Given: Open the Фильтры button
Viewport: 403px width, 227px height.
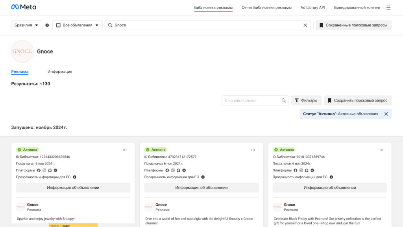Looking at the screenshot, I should click(306, 100).
